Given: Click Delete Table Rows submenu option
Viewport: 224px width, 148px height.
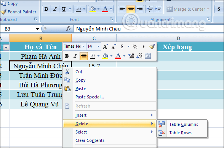Looking at the screenshot, I should (182, 133).
